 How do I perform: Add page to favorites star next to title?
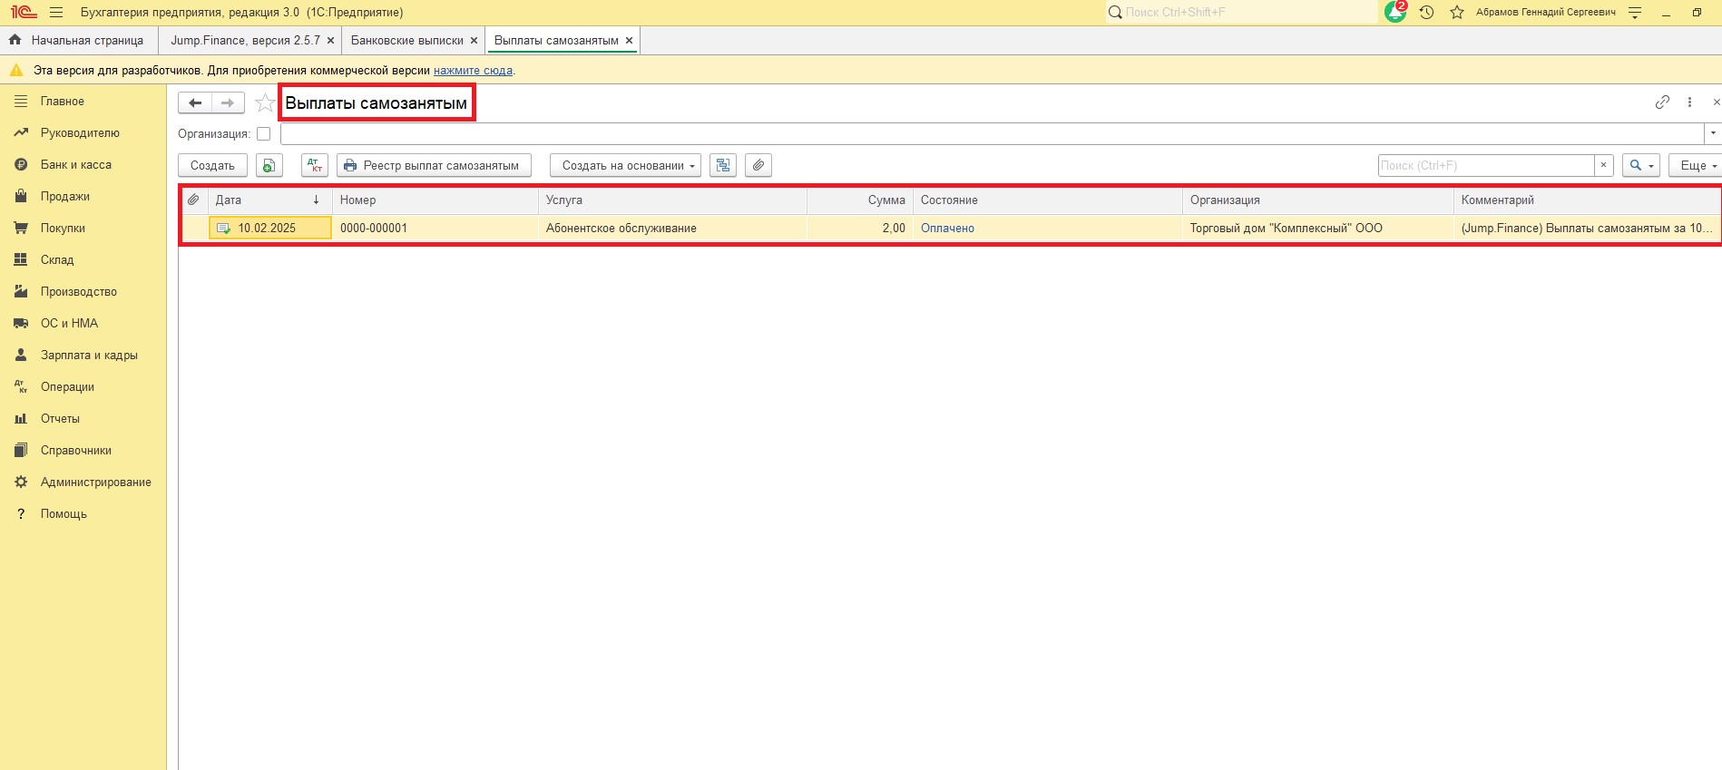pyautogui.click(x=264, y=103)
